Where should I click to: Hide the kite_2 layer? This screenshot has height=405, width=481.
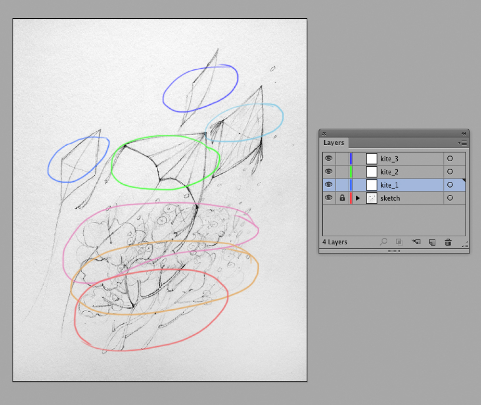329,172
